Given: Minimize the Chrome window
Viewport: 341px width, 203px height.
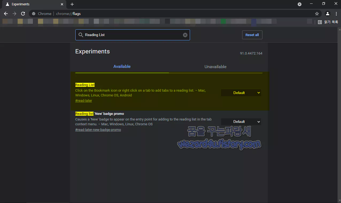Looking at the screenshot, I should point(311,4).
